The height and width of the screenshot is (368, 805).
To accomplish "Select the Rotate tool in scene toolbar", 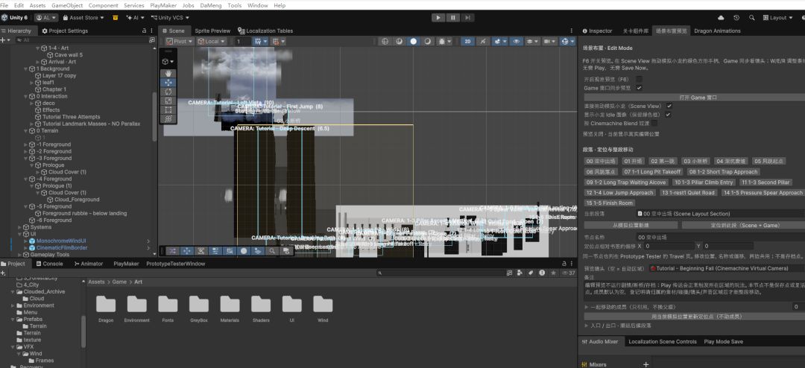I will click(168, 92).
